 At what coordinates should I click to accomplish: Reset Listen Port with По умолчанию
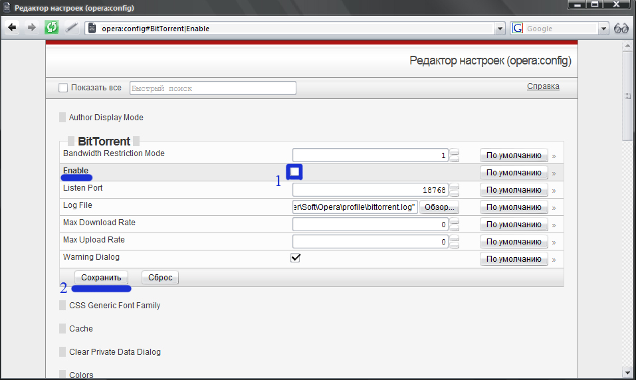pos(514,190)
